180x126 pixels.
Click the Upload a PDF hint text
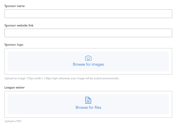point(13,121)
